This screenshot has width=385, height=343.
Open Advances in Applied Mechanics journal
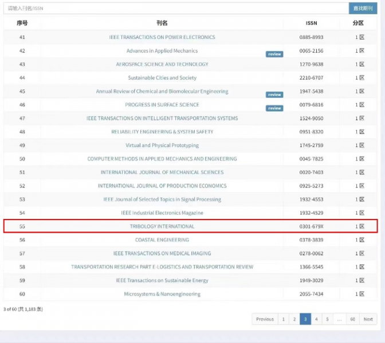point(162,51)
